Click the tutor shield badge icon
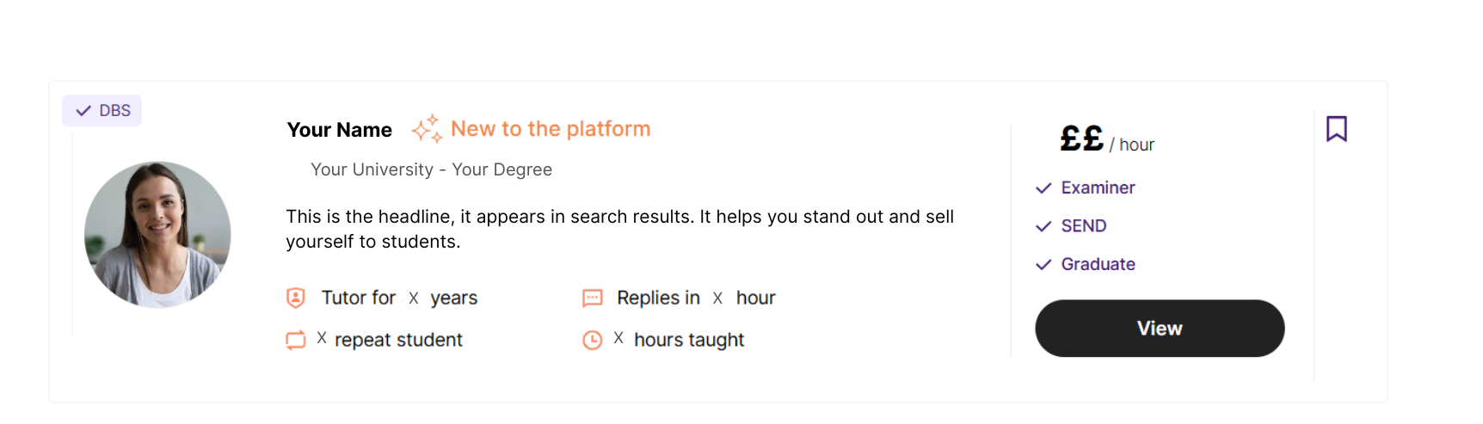1483x424 pixels. click(x=295, y=298)
